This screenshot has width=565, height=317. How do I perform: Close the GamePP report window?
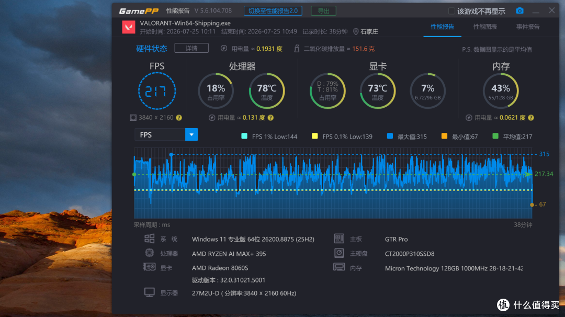pyautogui.click(x=552, y=10)
